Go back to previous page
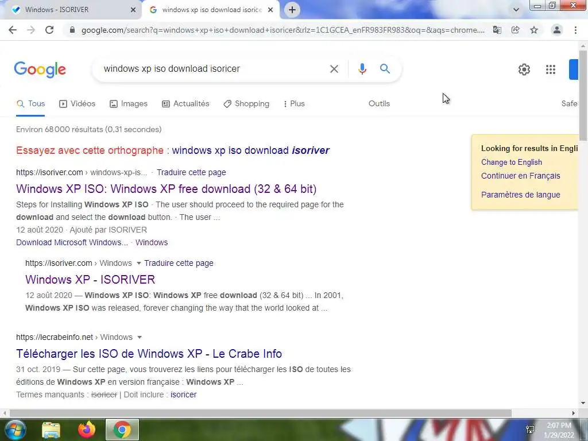 pyautogui.click(x=13, y=30)
